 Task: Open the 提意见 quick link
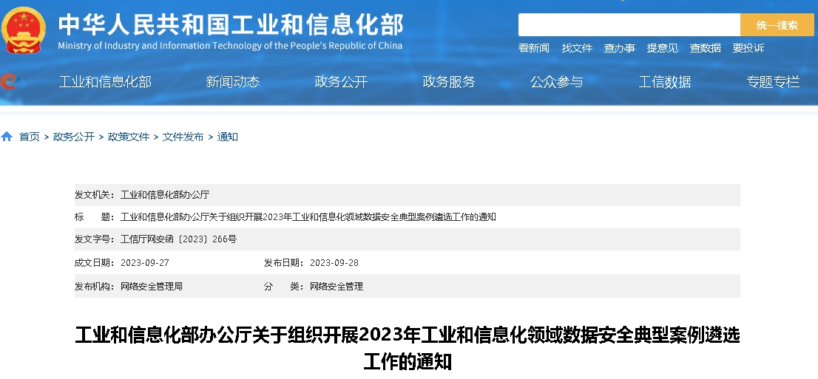point(663,48)
